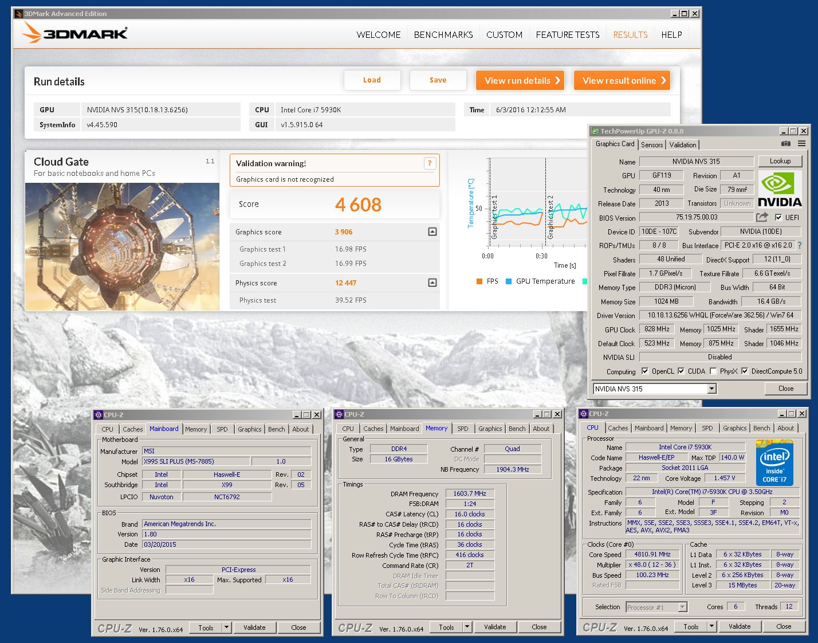818x643 pixels.
Task: Click the overall score 4 608
Action: pos(358,205)
